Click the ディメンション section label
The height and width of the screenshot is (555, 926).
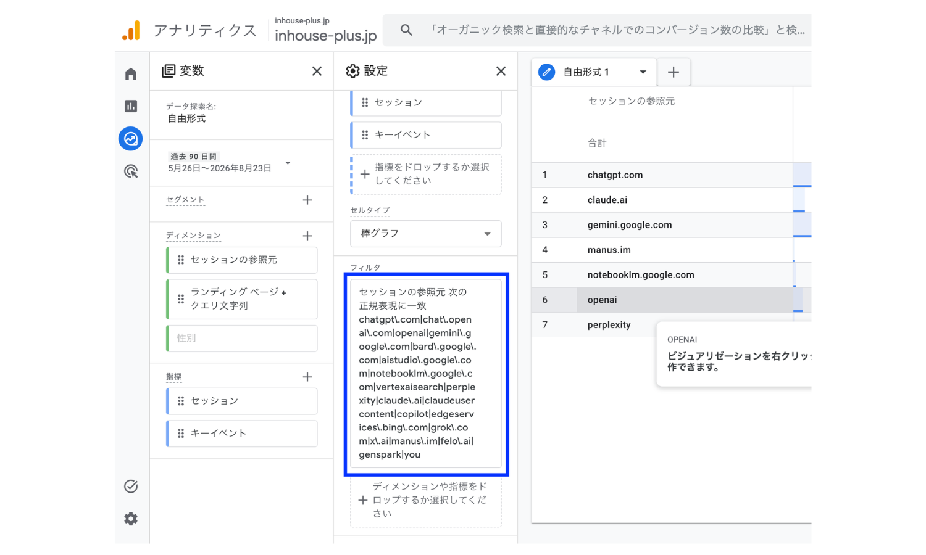point(193,236)
